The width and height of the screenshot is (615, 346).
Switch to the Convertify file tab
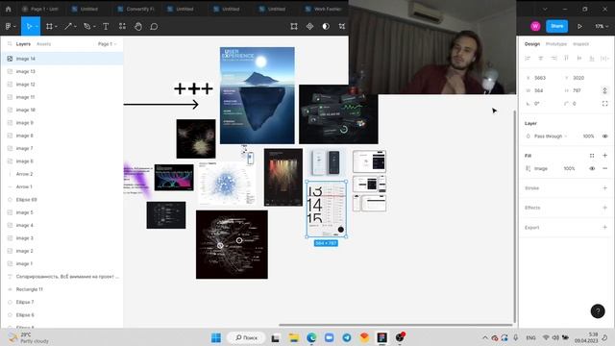coord(136,9)
